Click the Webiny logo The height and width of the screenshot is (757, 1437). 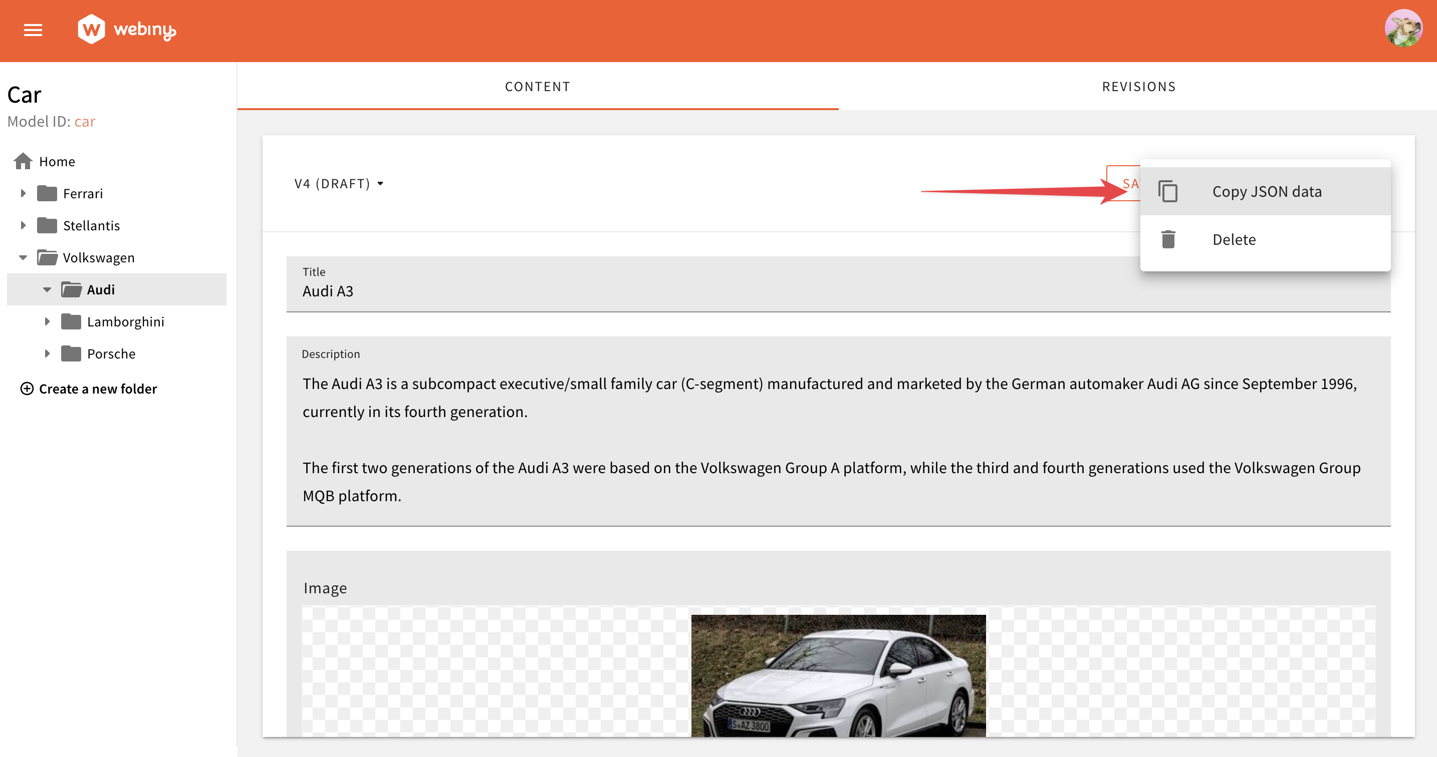[x=127, y=29]
